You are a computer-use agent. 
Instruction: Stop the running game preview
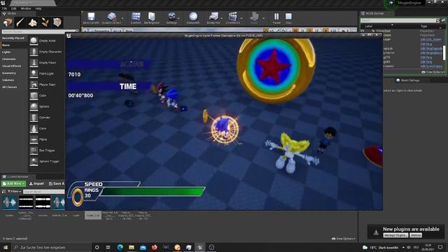[x=288, y=18]
